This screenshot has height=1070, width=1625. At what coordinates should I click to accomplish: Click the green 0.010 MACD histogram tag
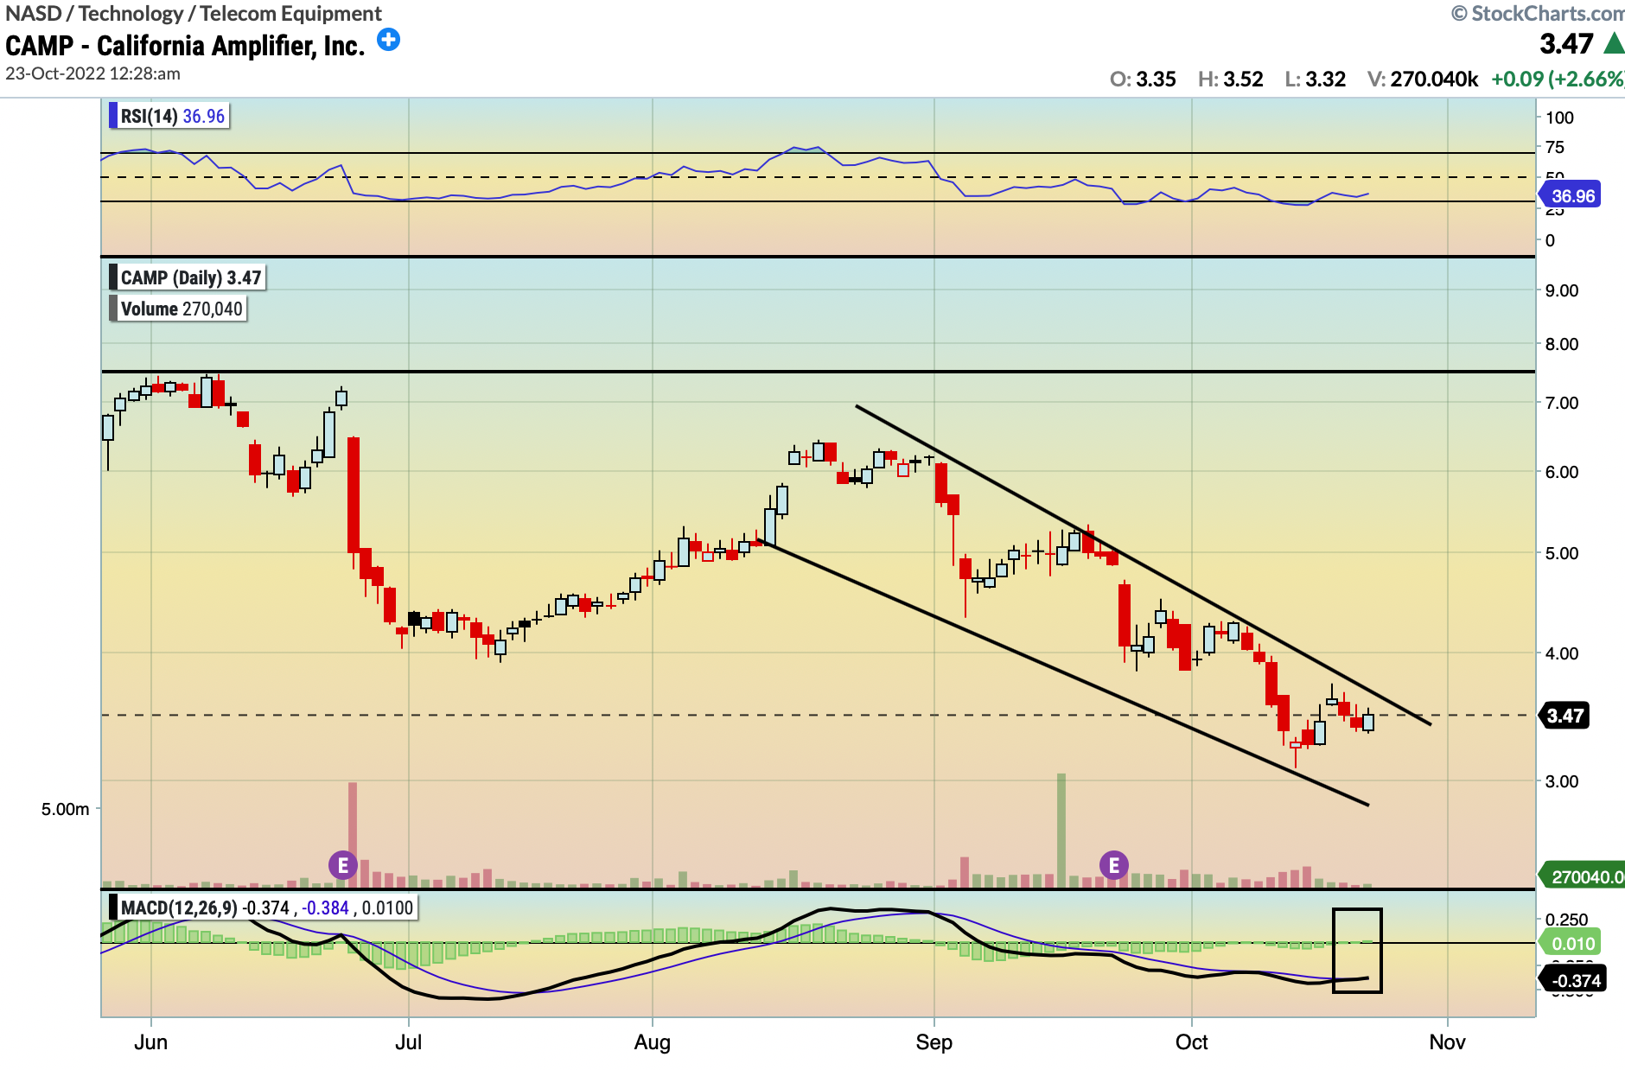(1571, 944)
